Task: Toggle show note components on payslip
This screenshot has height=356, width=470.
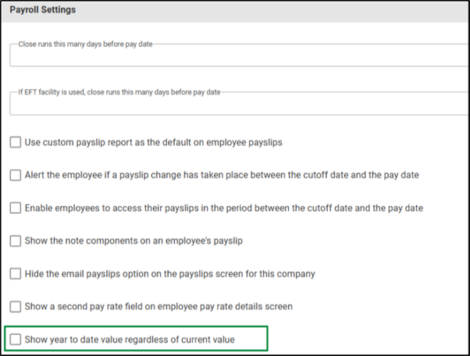Action: pos(16,241)
